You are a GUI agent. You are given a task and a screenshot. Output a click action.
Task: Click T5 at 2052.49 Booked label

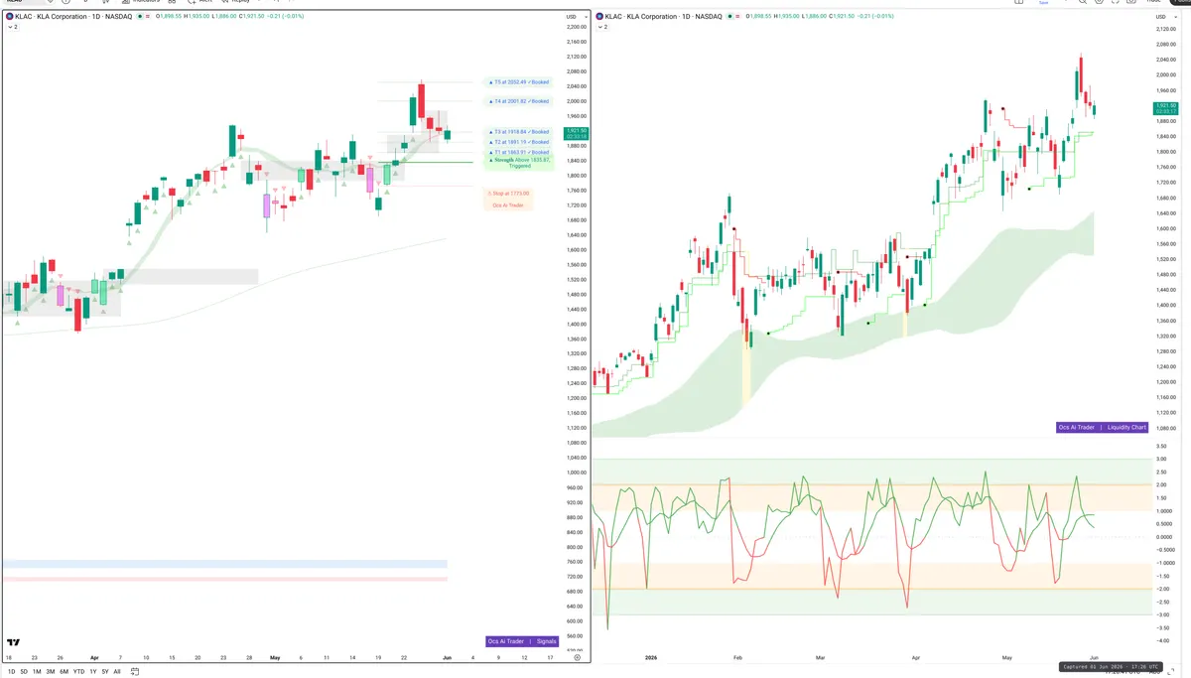(x=521, y=82)
